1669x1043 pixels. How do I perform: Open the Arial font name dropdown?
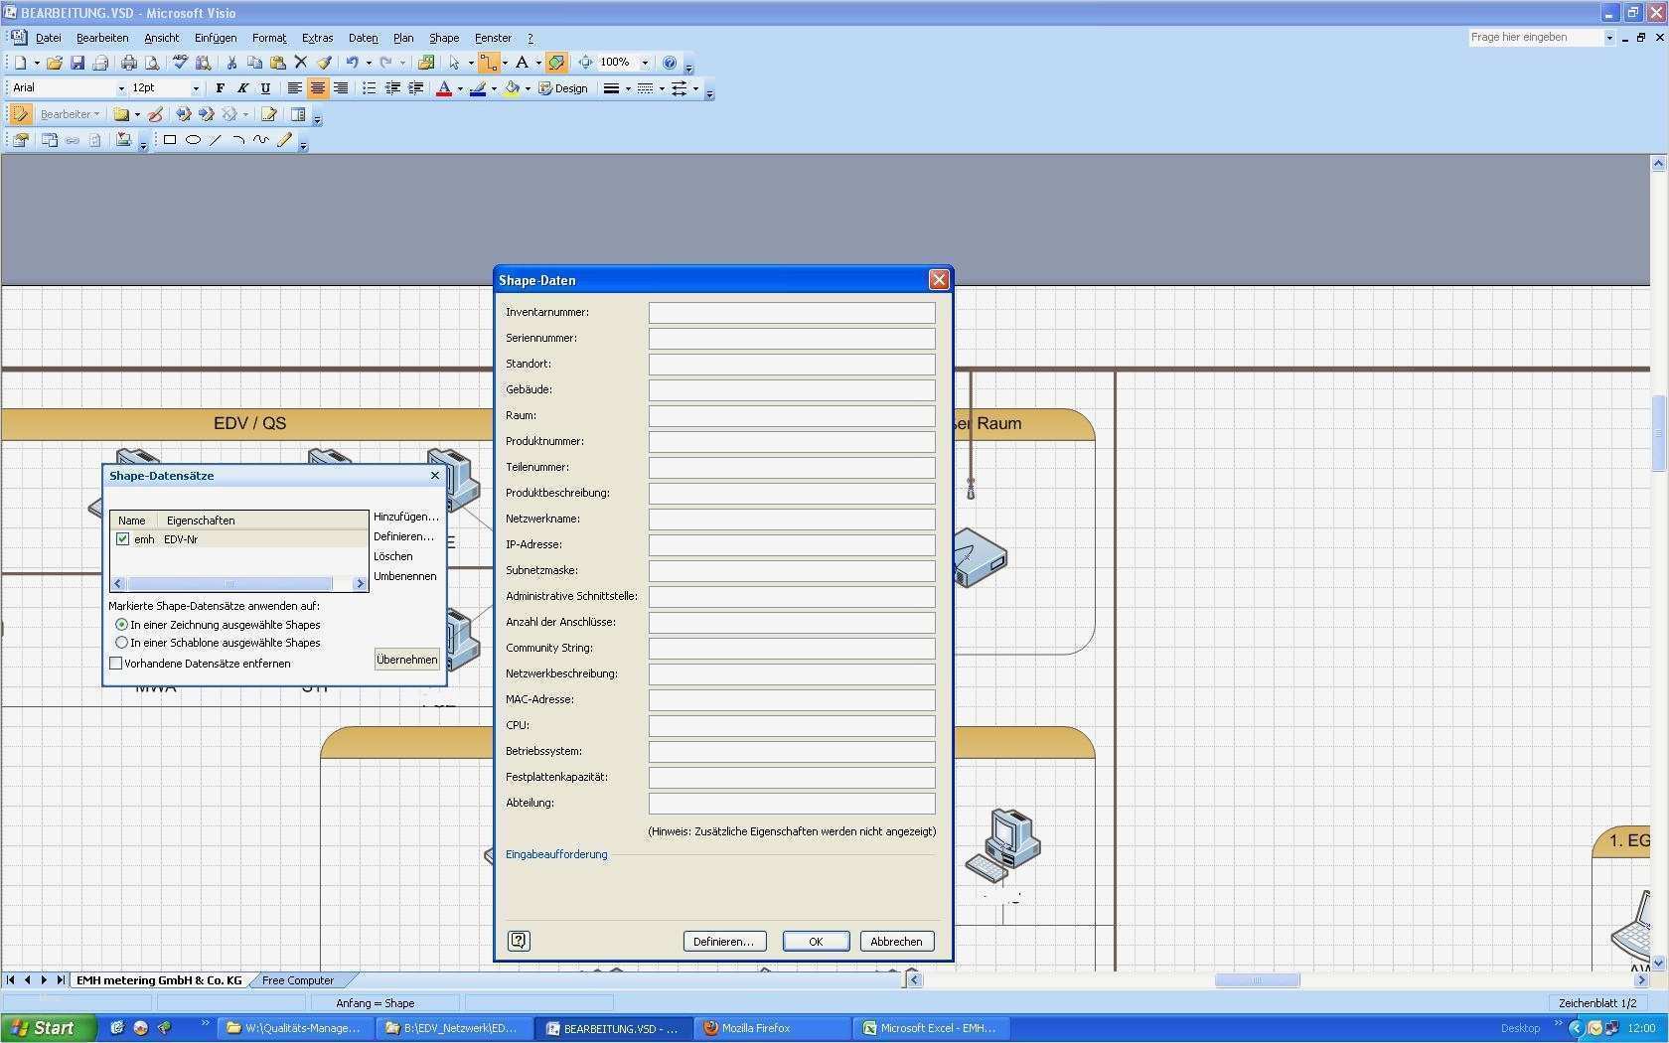pyautogui.click(x=121, y=88)
